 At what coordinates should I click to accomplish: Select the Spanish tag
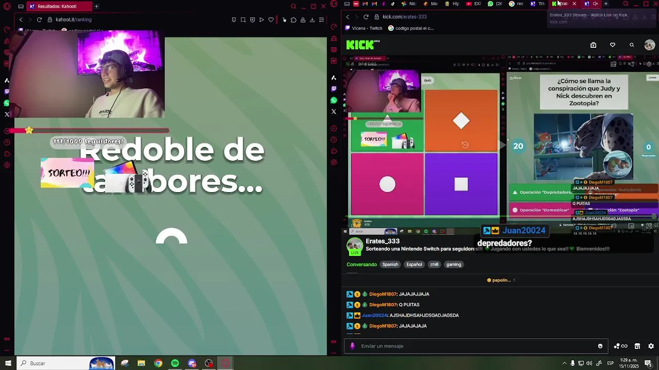390,265
